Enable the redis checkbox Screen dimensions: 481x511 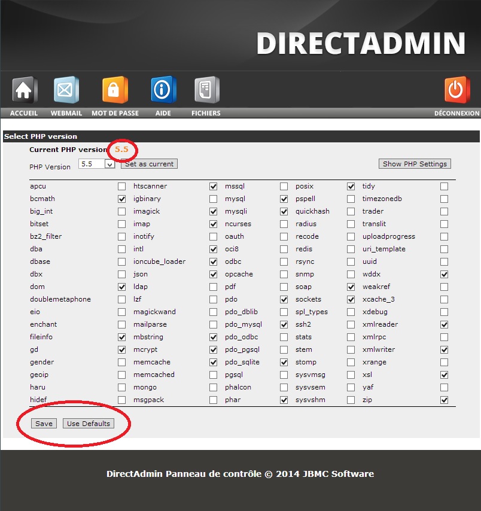(x=351, y=250)
